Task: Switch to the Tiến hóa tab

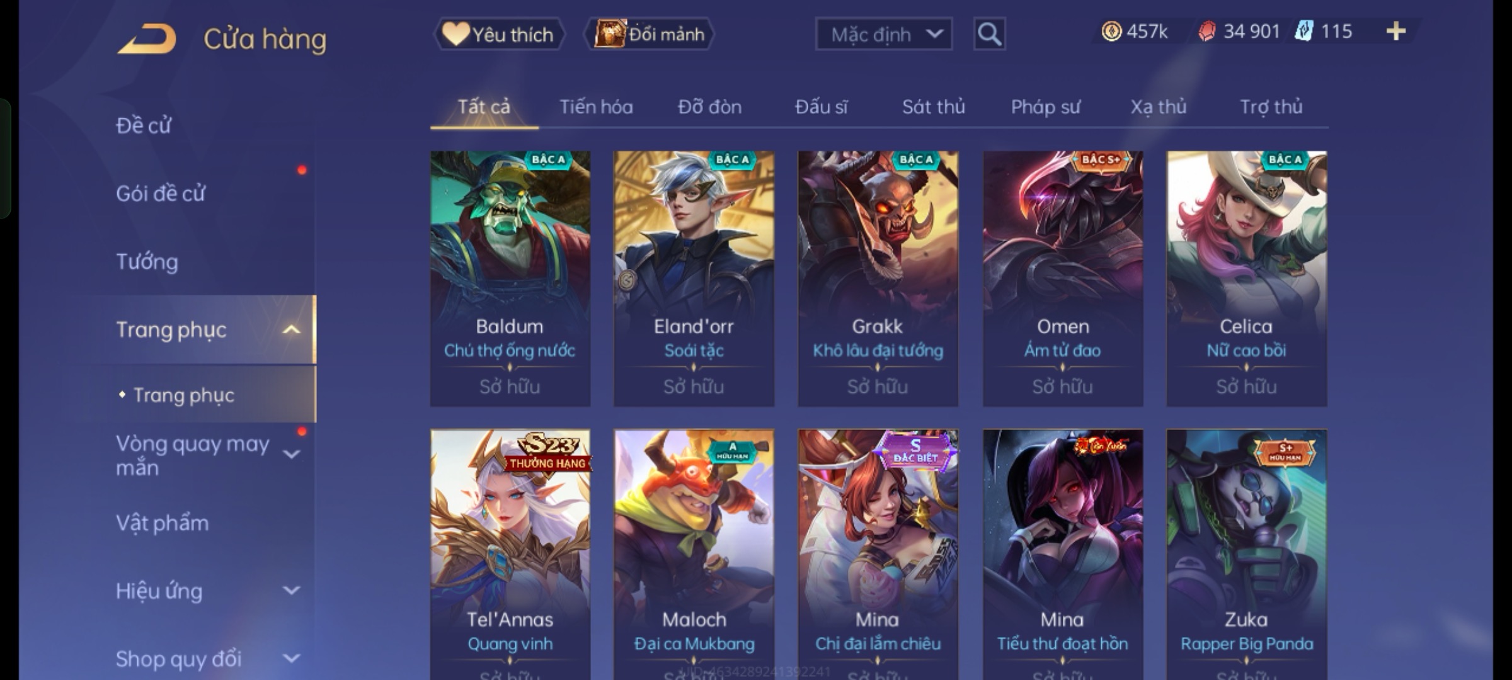Action: point(596,107)
